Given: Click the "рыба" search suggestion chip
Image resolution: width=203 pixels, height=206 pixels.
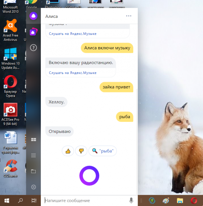Looking at the screenshot, I should coord(103,151).
